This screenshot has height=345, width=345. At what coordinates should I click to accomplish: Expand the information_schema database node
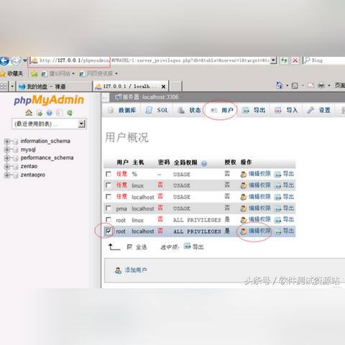pos(7,142)
